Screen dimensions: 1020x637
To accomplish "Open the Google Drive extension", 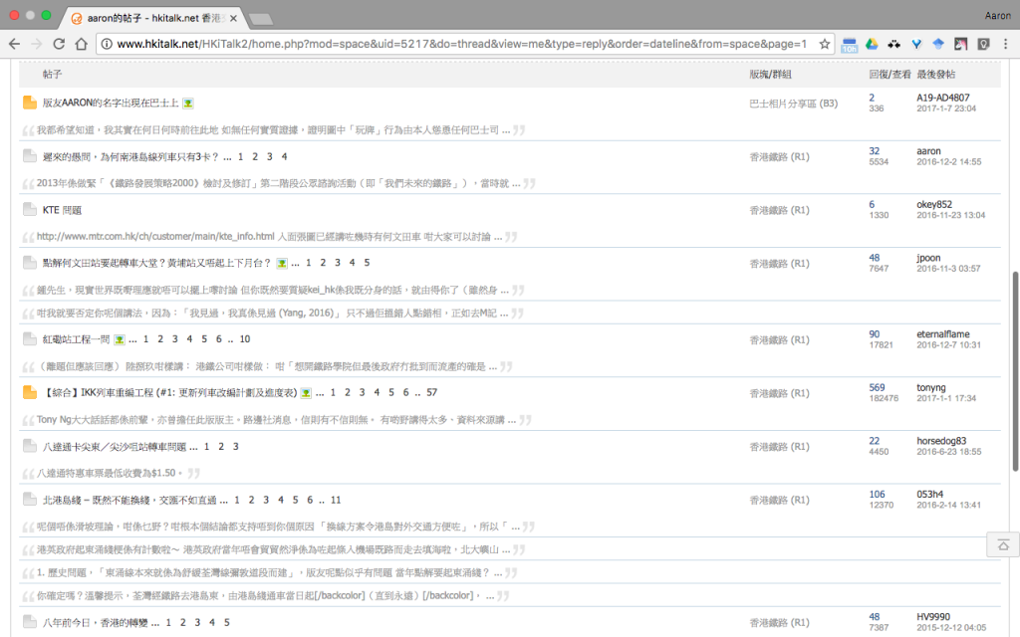I will point(872,44).
